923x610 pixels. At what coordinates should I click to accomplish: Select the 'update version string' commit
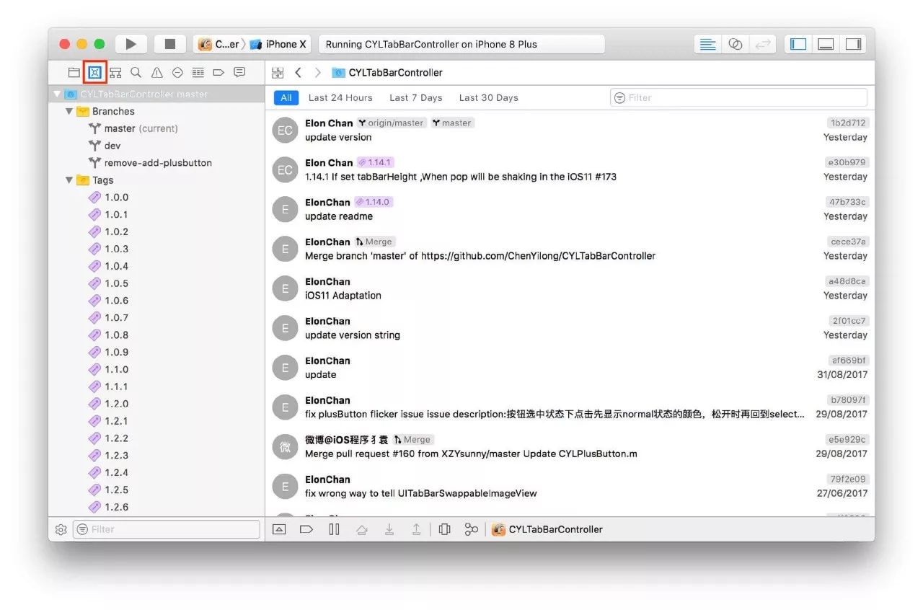click(x=570, y=328)
